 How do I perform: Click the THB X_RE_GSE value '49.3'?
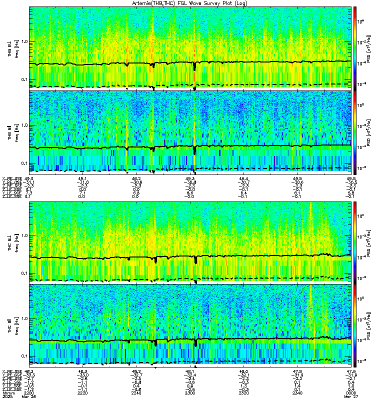[190, 178]
